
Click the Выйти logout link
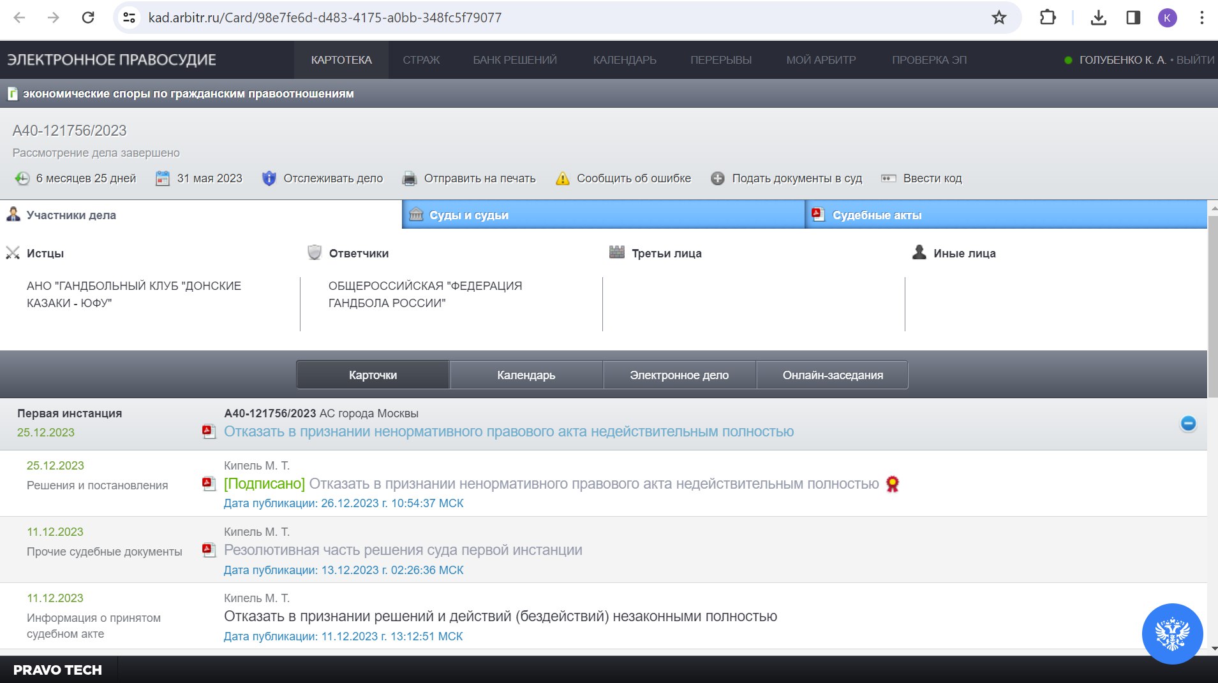point(1195,60)
